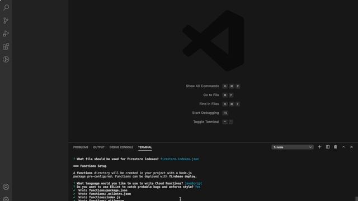Open the Search view in activity bar

pyautogui.click(x=6, y=7)
